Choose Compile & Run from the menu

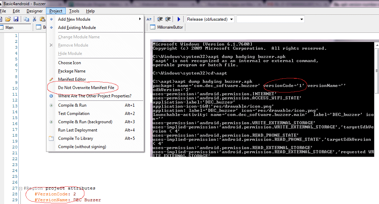95,105
